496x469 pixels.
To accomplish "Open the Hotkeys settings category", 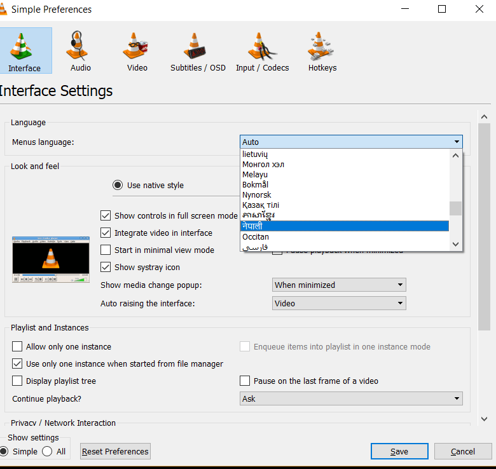I will pyautogui.click(x=322, y=51).
